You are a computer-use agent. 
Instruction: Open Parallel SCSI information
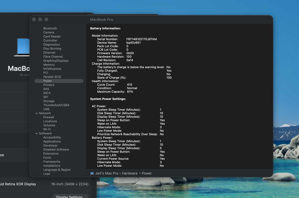coord(52,77)
